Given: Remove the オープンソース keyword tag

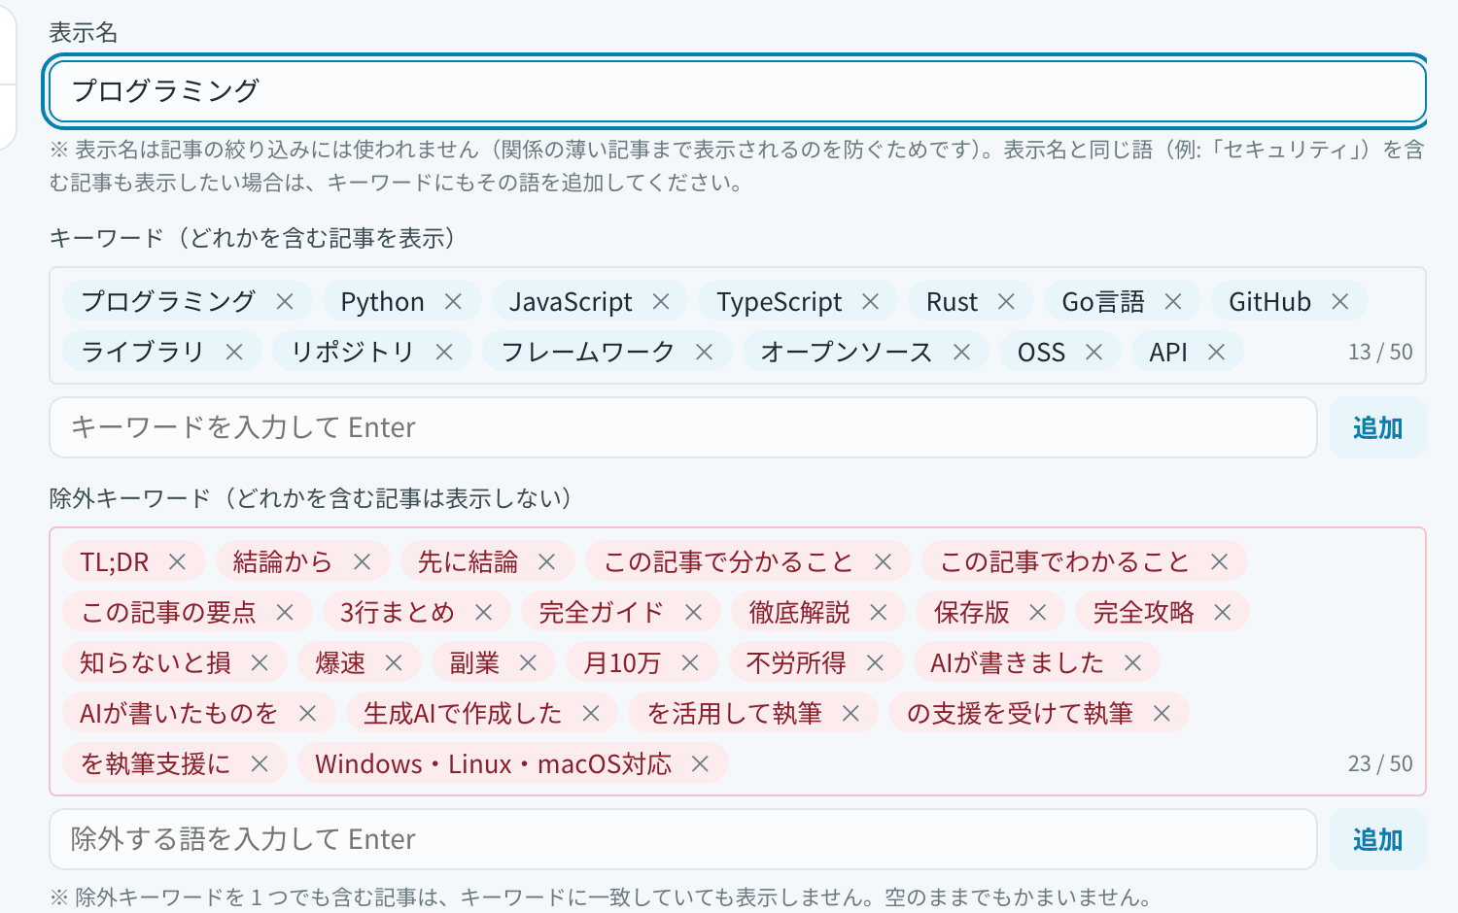Looking at the screenshot, I should [x=962, y=352].
